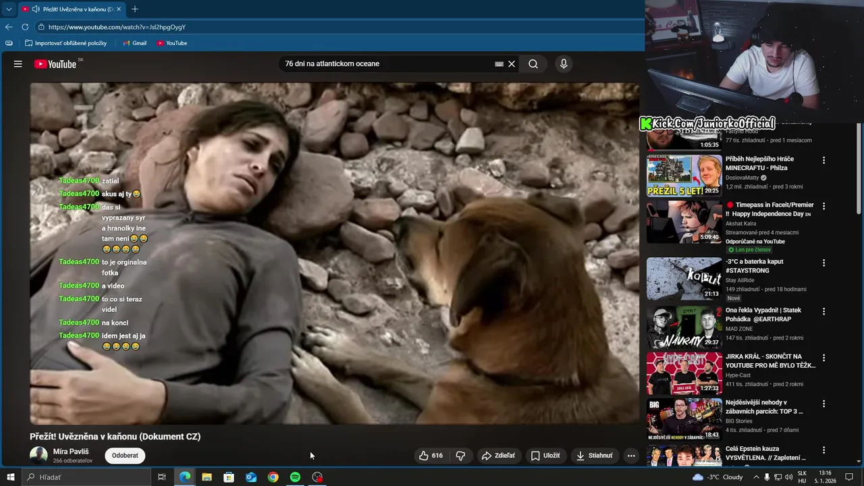Dislike the video
The height and width of the screenshot is (486, 864).
pos(460,456)
